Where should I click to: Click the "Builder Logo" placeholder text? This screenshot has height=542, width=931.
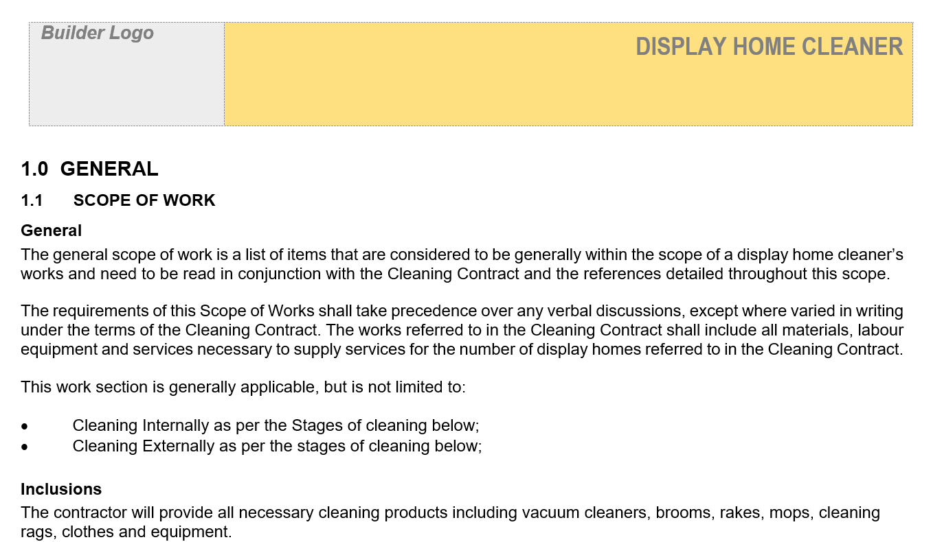tap(98, 33)
